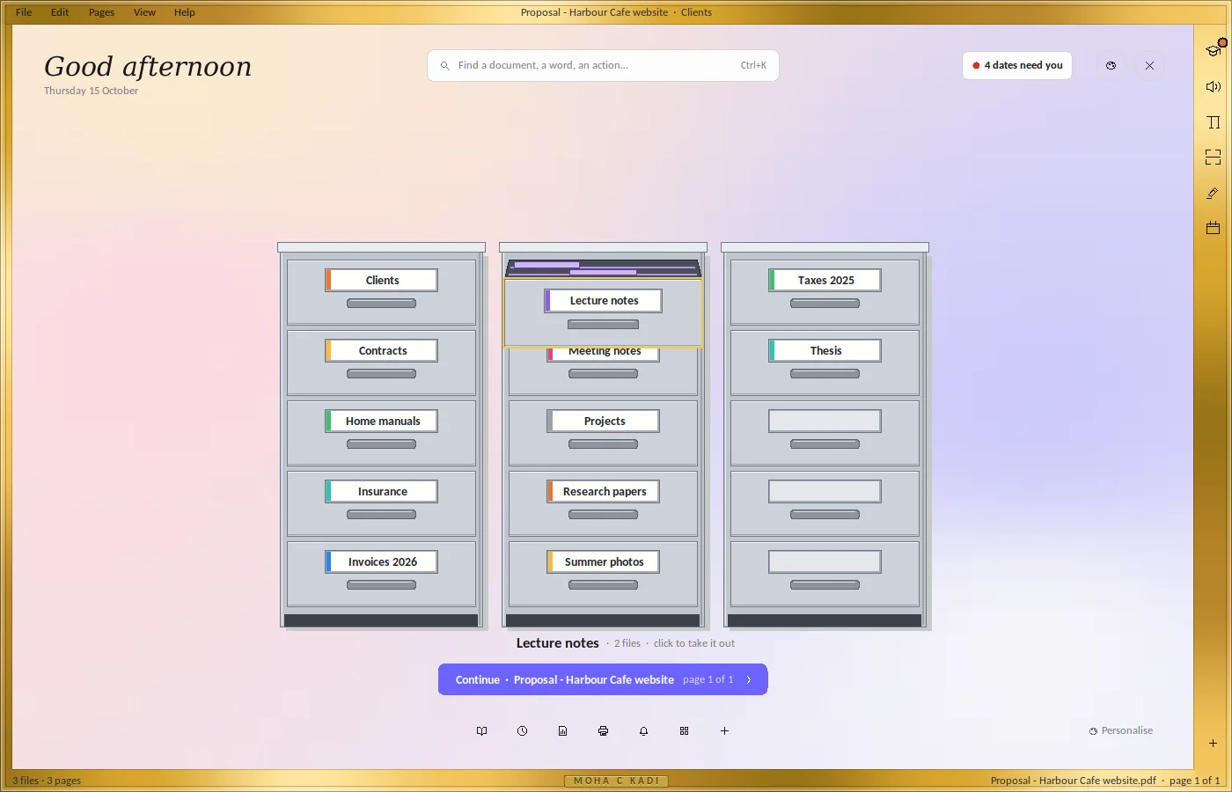Click the speaker icon in the sidebar
Viewport: 1232px width, 792px height.
point(1213,86)
